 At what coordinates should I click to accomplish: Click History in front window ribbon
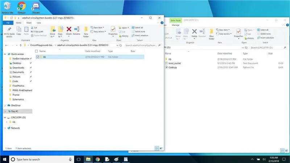pos(124,36)
